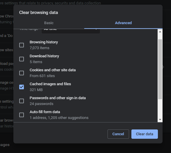Click '1 address, 1,205 other suggestions' text
Image resolution: width=171 pixels, height=153 pixels.
click(x=59, y=118)
